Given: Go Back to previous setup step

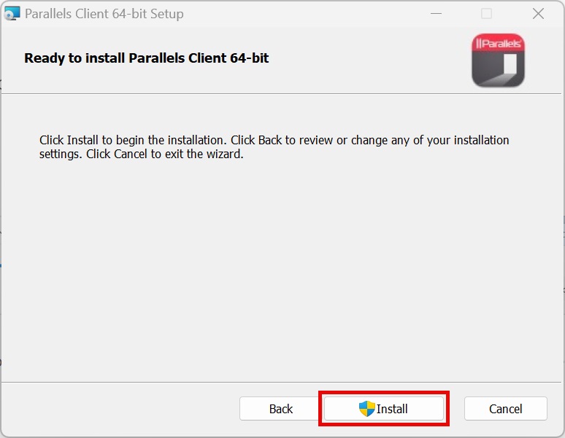Looking at the screenshot, I should point(280,409).
